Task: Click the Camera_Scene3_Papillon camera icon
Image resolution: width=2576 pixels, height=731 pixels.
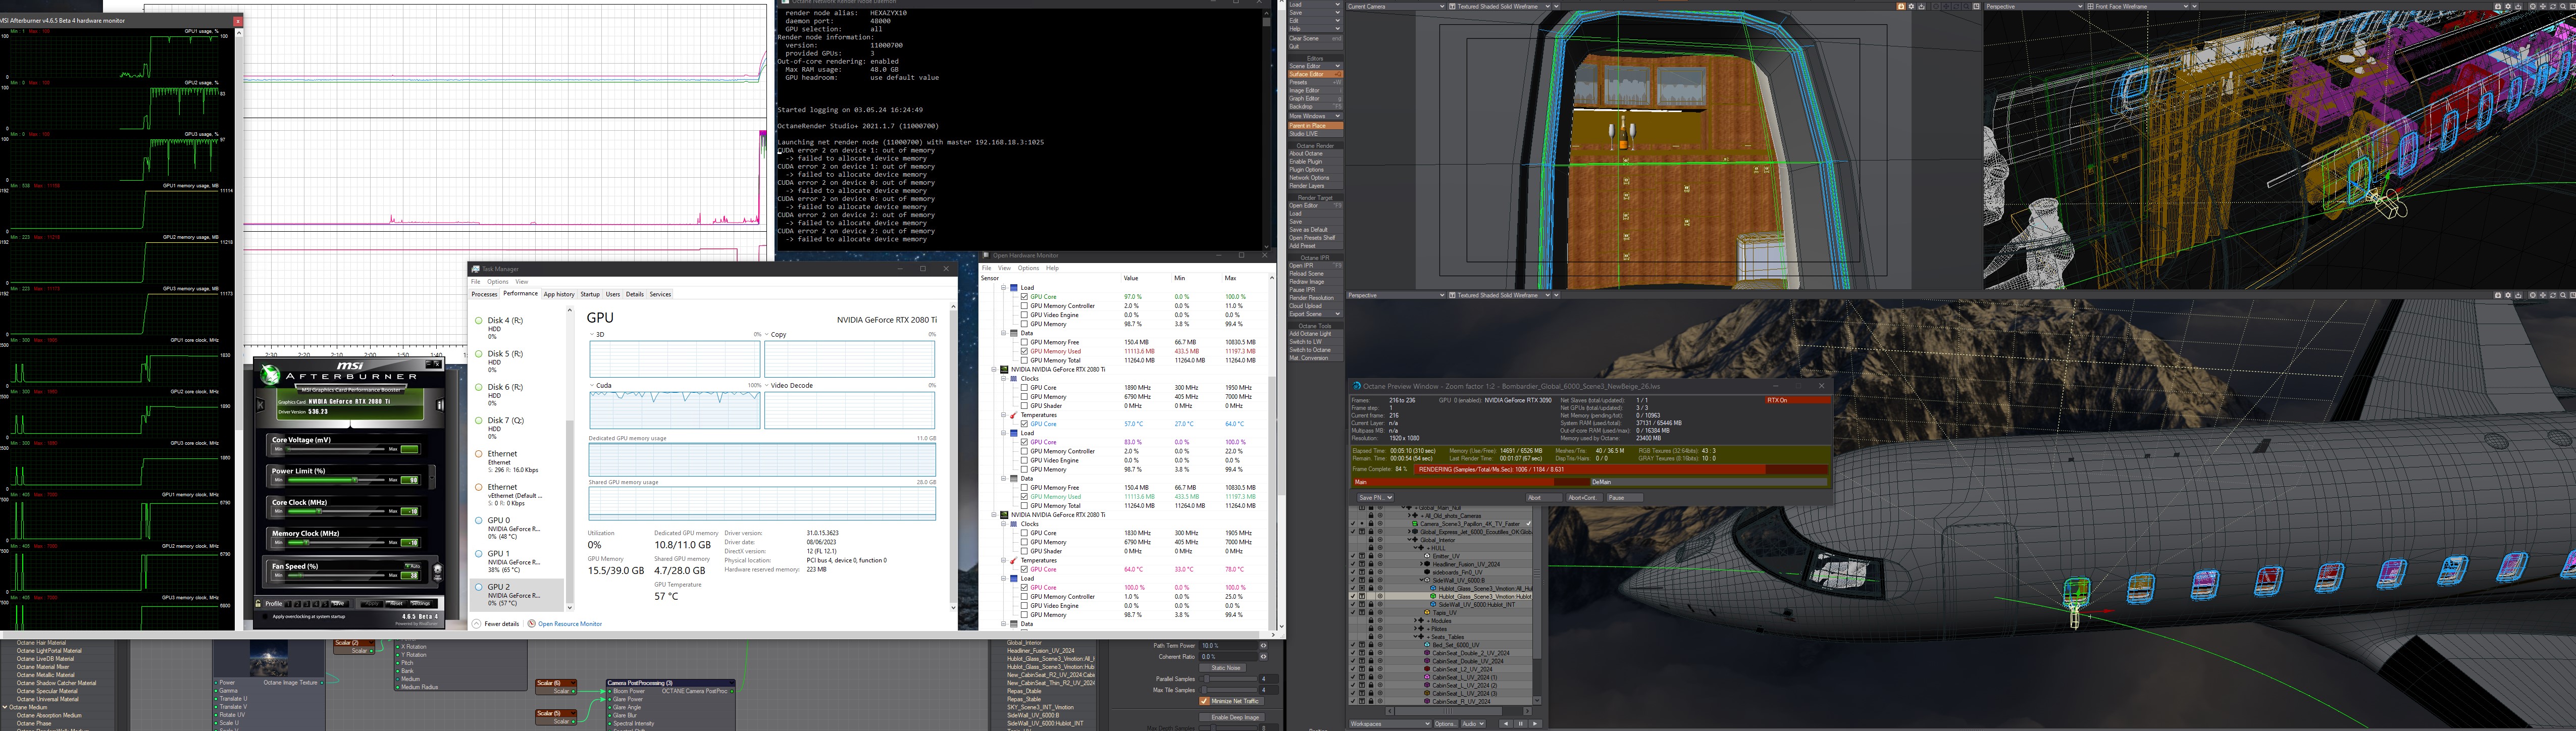Action: click(1415, 524)
